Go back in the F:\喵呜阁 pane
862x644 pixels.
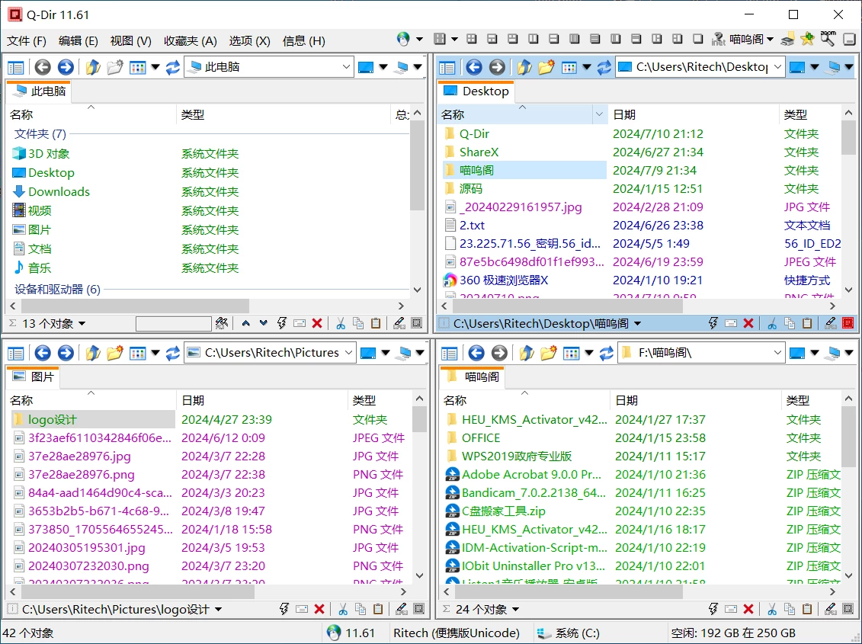pyautogui.click(x=476, y=353)
